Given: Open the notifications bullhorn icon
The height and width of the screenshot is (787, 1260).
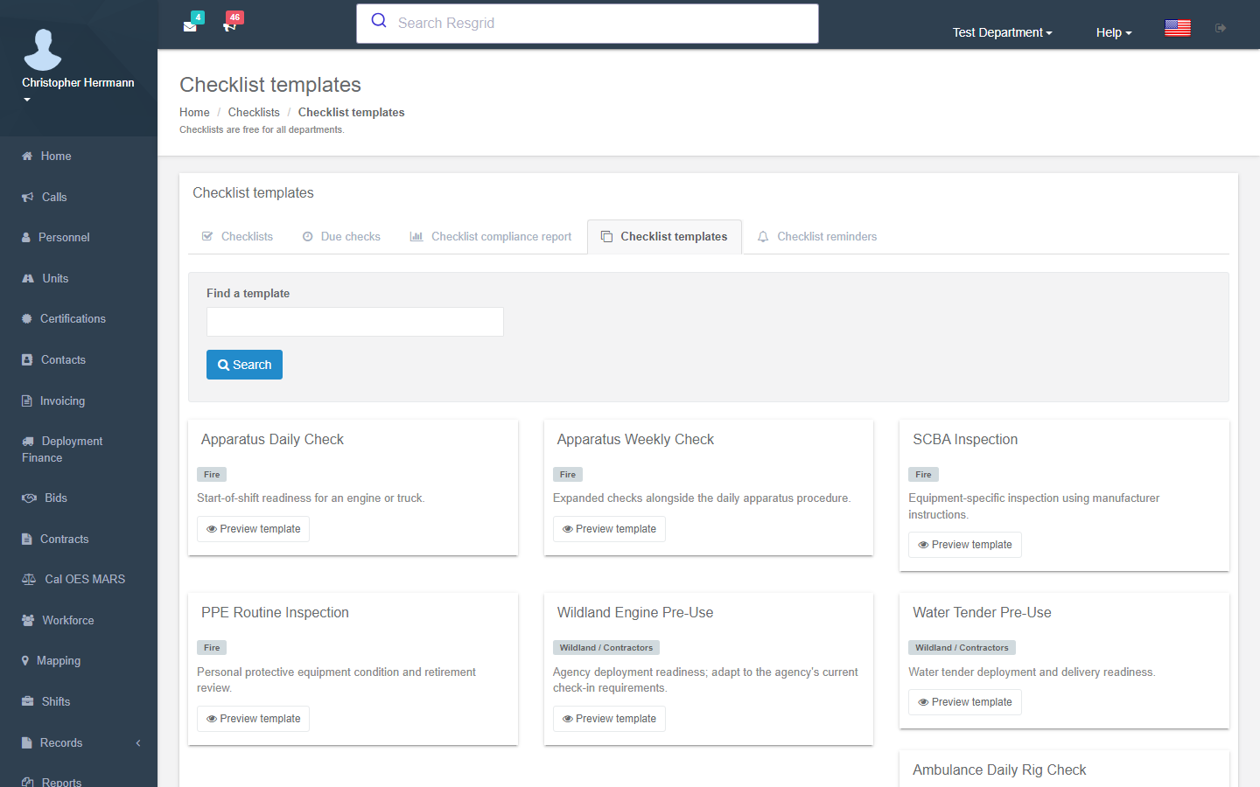Looking at the screenshot, I should click(x=230, y=26).
